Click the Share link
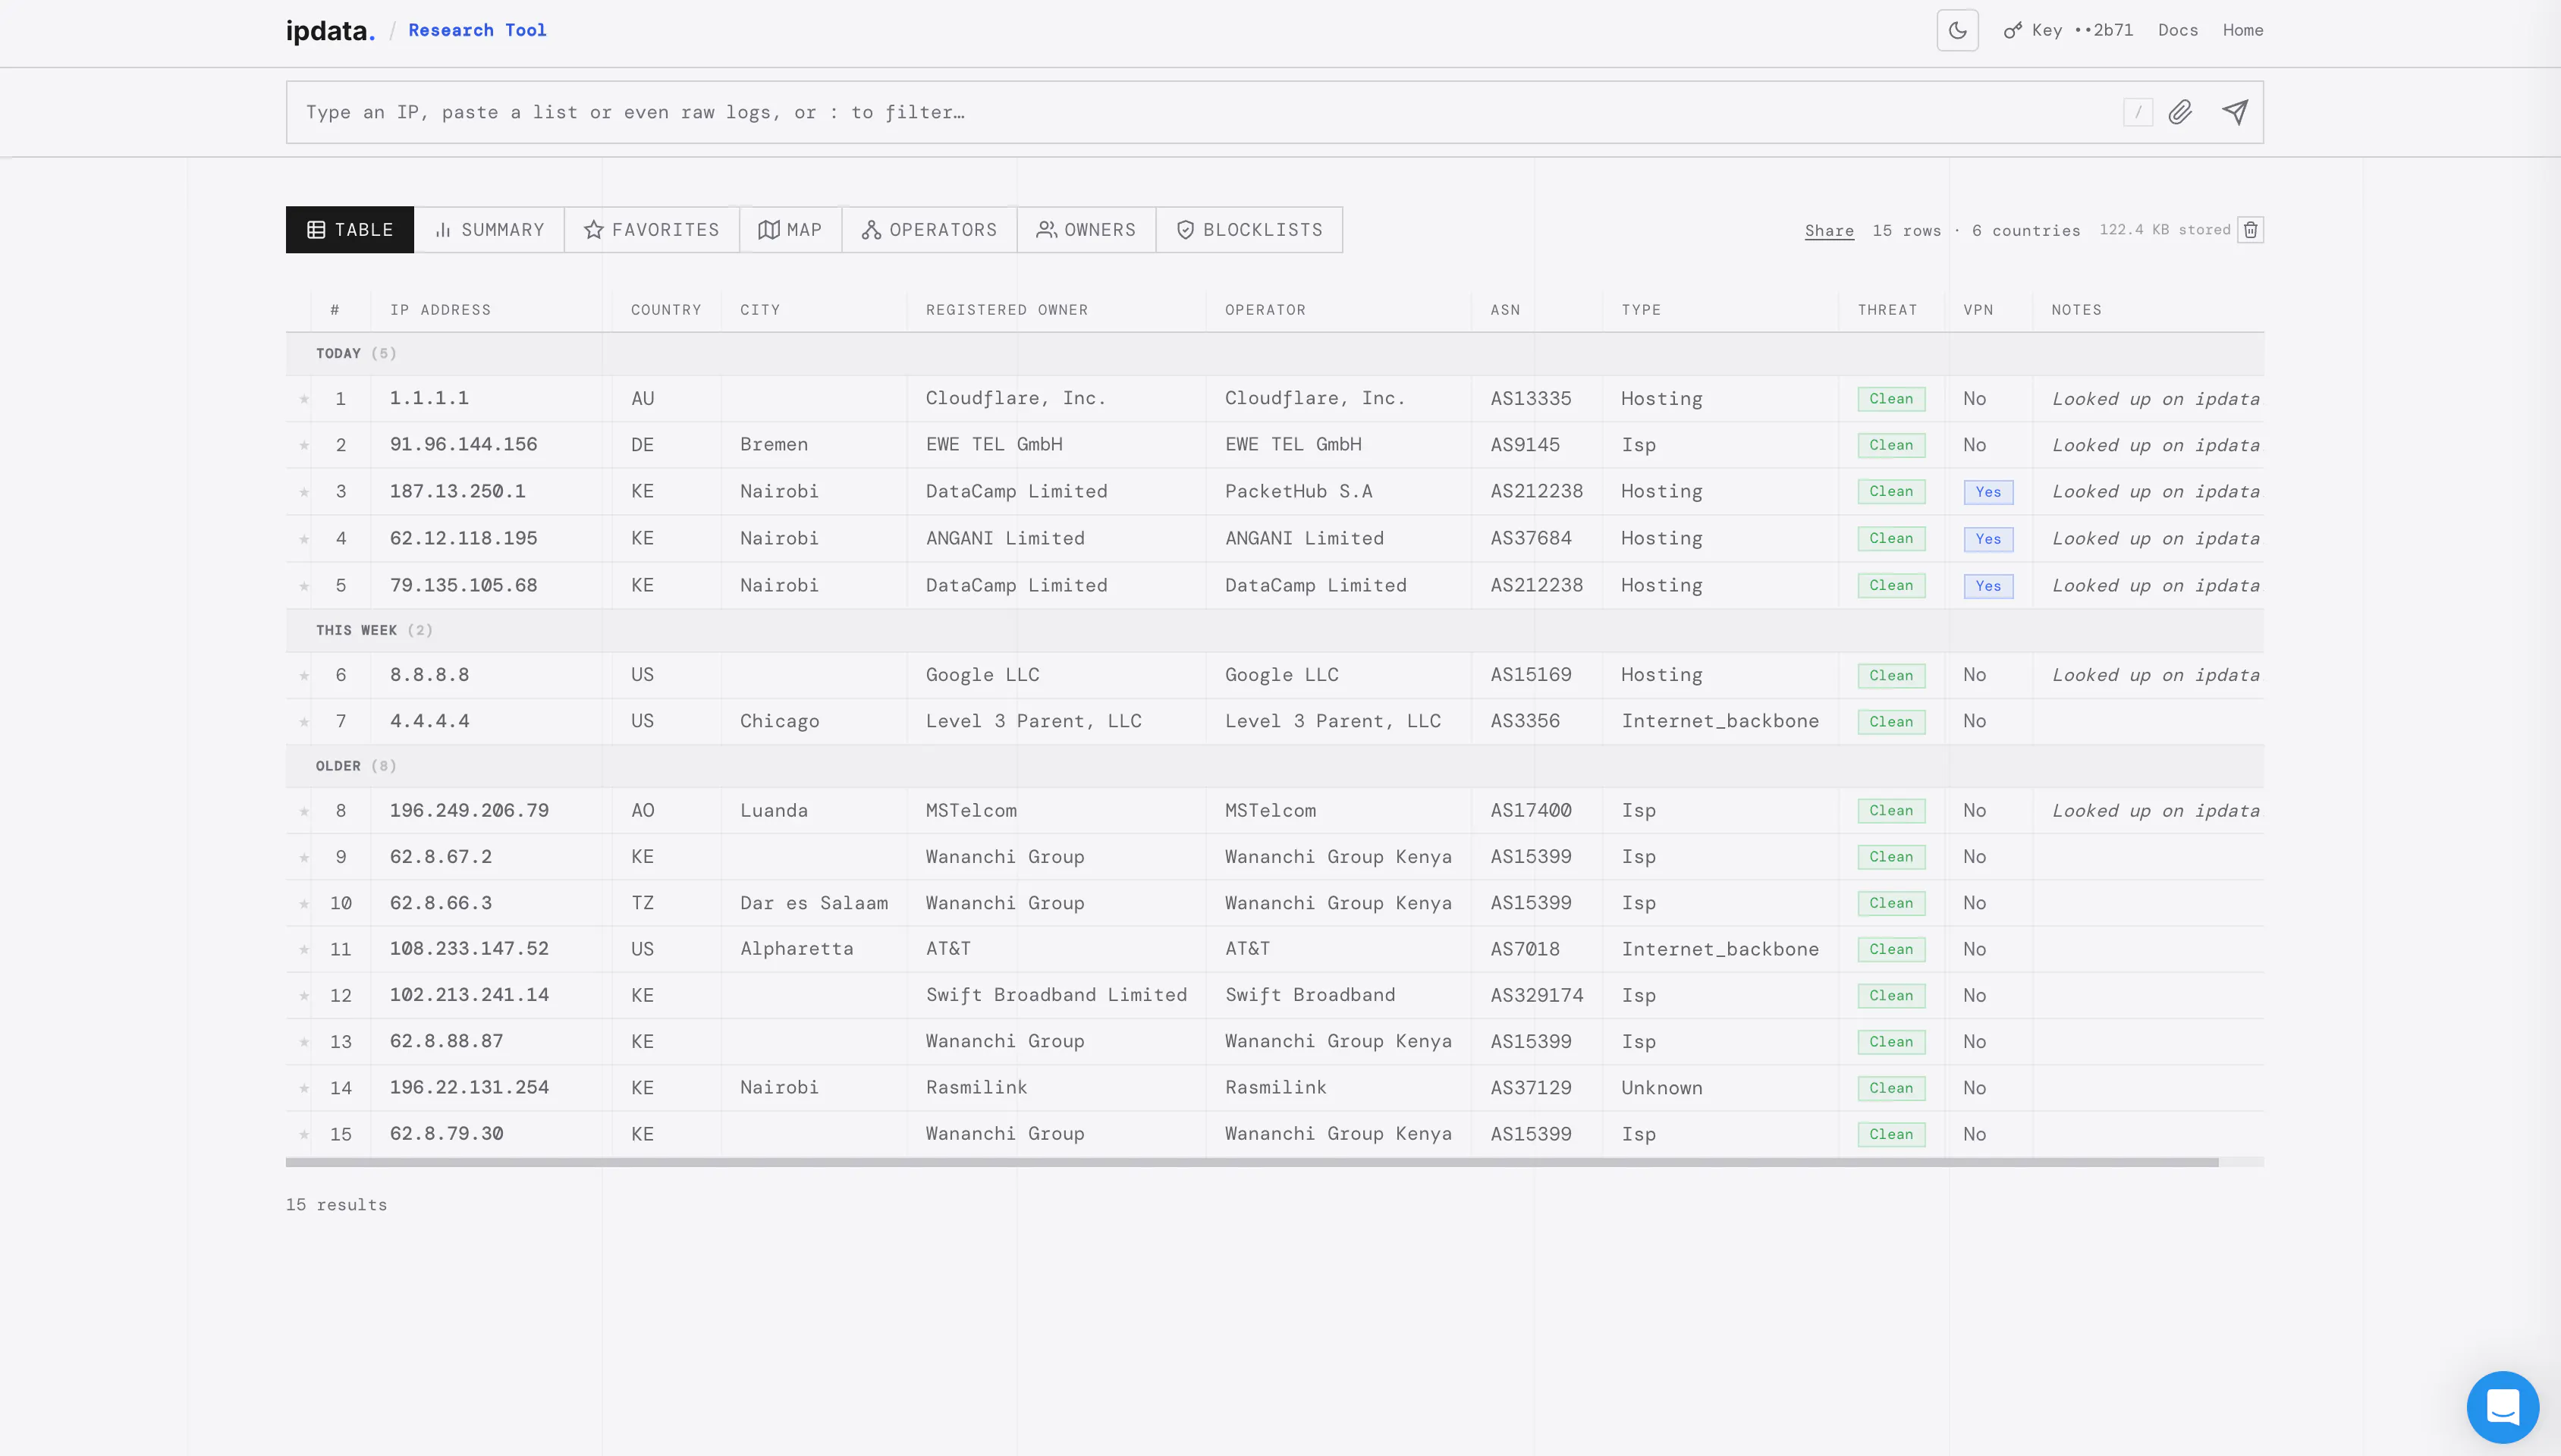 1829,231
